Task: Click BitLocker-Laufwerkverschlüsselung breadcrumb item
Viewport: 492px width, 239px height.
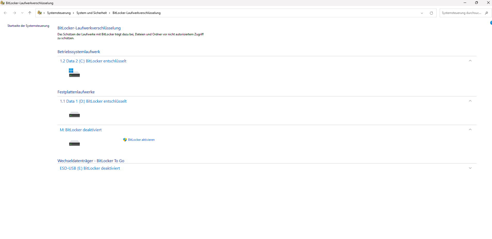Action: pyautogui.click(x=137, y=13)
